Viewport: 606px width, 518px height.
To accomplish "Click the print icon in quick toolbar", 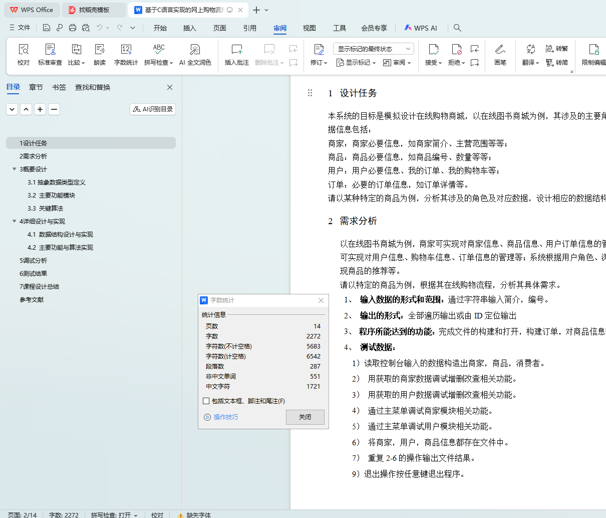I will (73, 28).
